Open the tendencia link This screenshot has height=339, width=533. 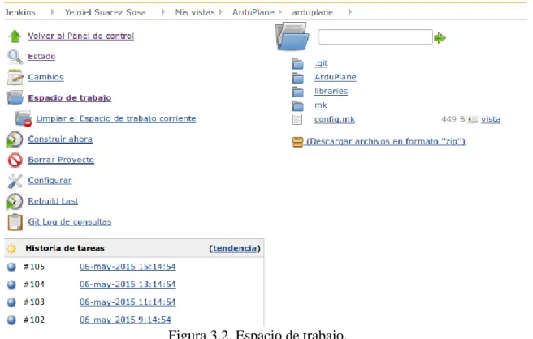pyautogui.click(x=235, y=248)
